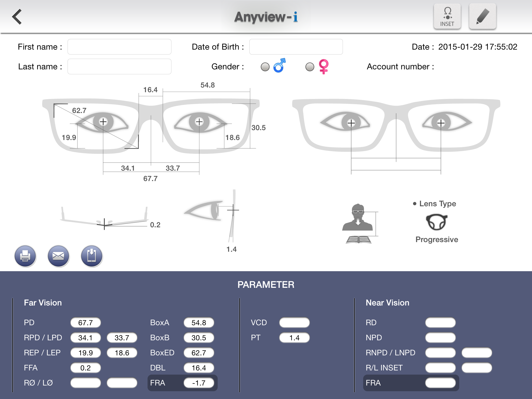Edit the PD value 67.7

85,323
